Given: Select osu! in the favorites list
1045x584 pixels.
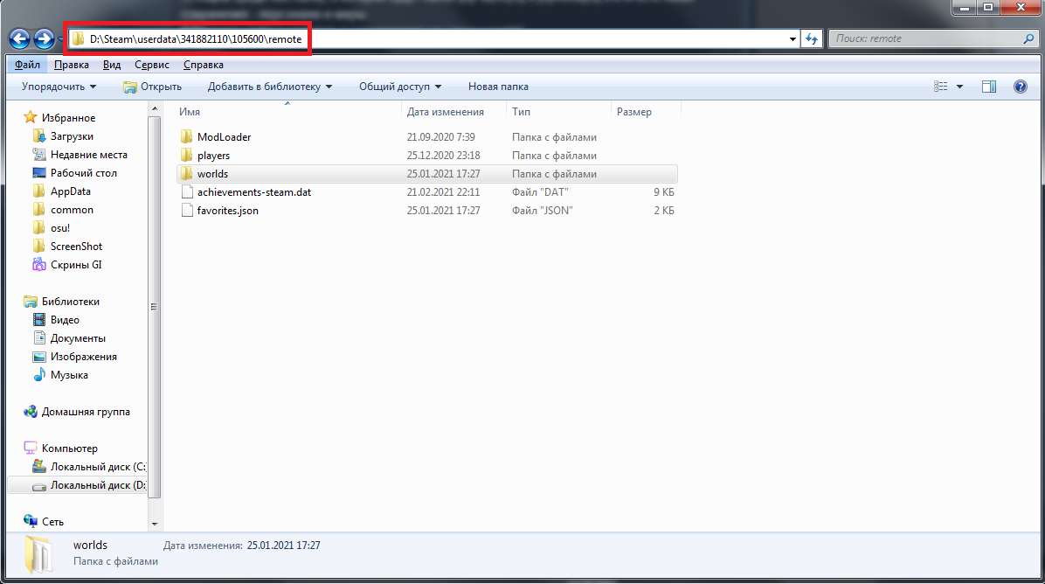Looking at the screenshot, I should [60, 228].
